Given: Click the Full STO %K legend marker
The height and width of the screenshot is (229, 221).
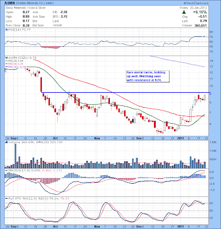Looking at the screenshot, I should (6, 199).
